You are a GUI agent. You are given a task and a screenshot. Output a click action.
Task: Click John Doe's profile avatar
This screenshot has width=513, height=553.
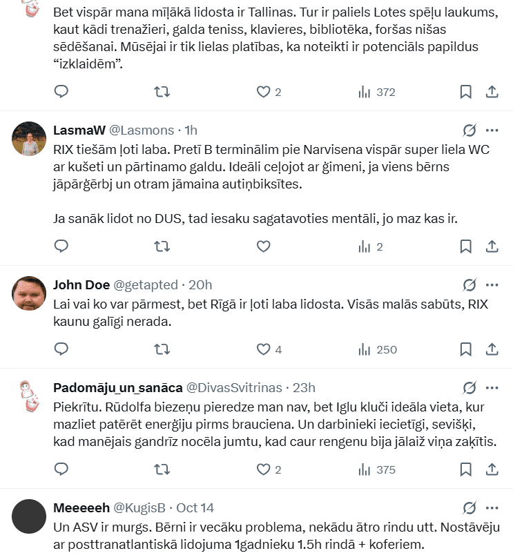[x=29, y=293]
